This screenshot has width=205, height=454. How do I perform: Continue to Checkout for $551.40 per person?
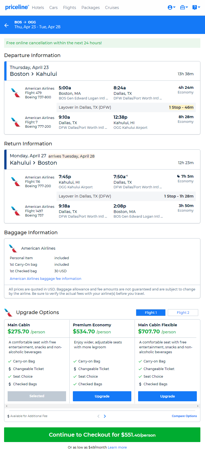tap(102, 435)
